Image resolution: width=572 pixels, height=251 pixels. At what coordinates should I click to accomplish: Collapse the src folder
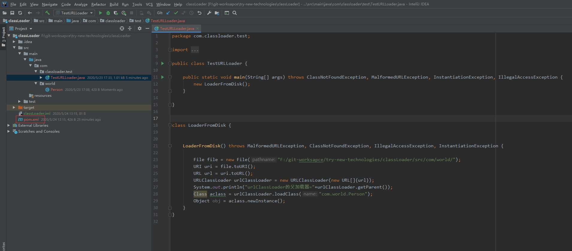pos(14,48)
